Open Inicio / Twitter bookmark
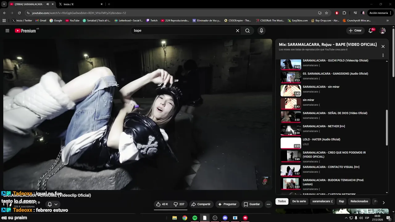395x222 pixels. 22,21
